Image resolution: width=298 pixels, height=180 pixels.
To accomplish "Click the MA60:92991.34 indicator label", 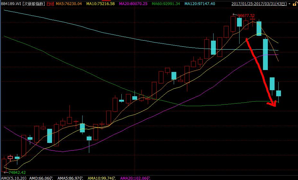I will pyautogui.click(x=166, y=4).
